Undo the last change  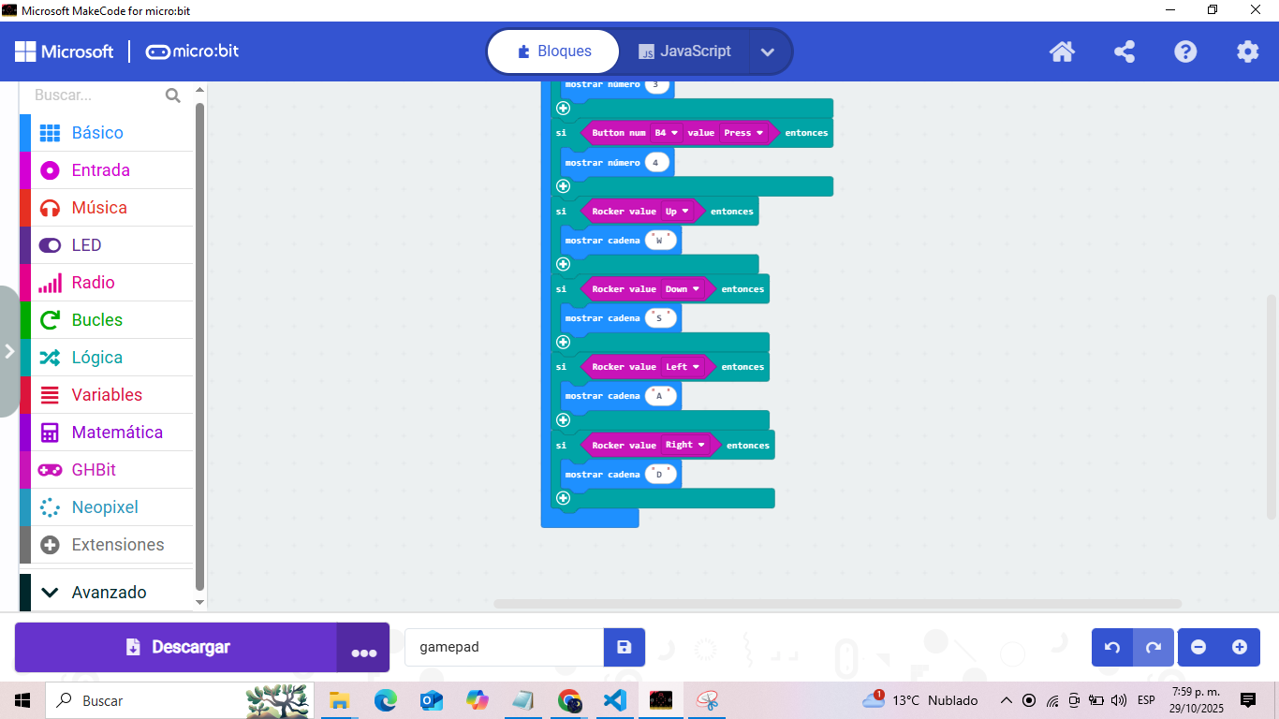point(1112,647)
